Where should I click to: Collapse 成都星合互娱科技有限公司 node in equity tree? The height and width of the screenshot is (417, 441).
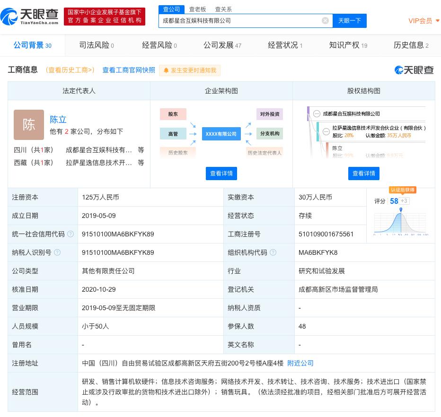click(316, 113)
